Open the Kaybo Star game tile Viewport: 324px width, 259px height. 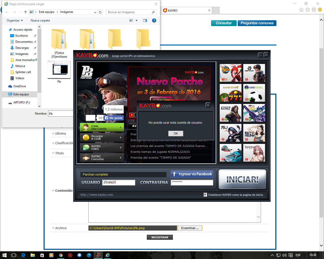tap(230, 93)
